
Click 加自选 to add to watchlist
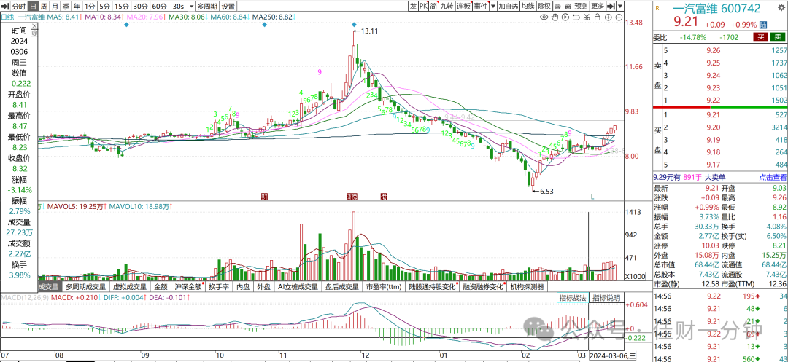pyautogui.click(x=508, y=7)
